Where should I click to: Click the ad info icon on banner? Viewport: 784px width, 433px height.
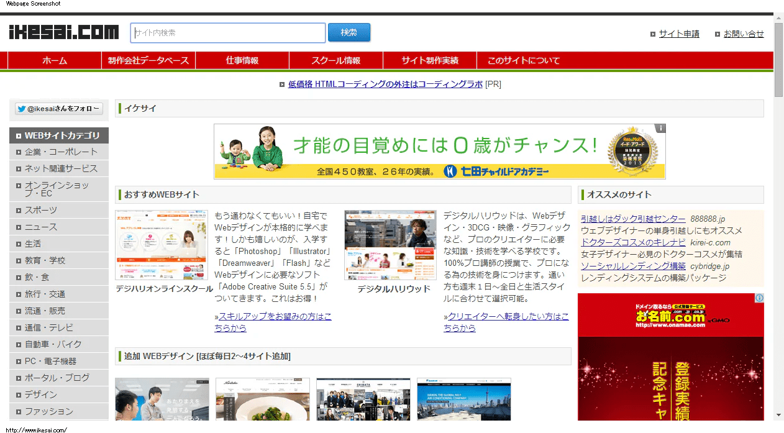[x=660, y=129]
